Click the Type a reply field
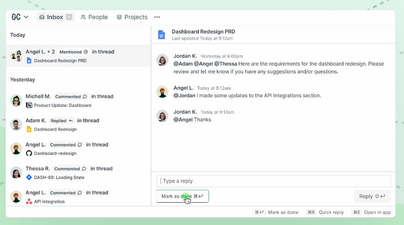 (x=273, y=181)
